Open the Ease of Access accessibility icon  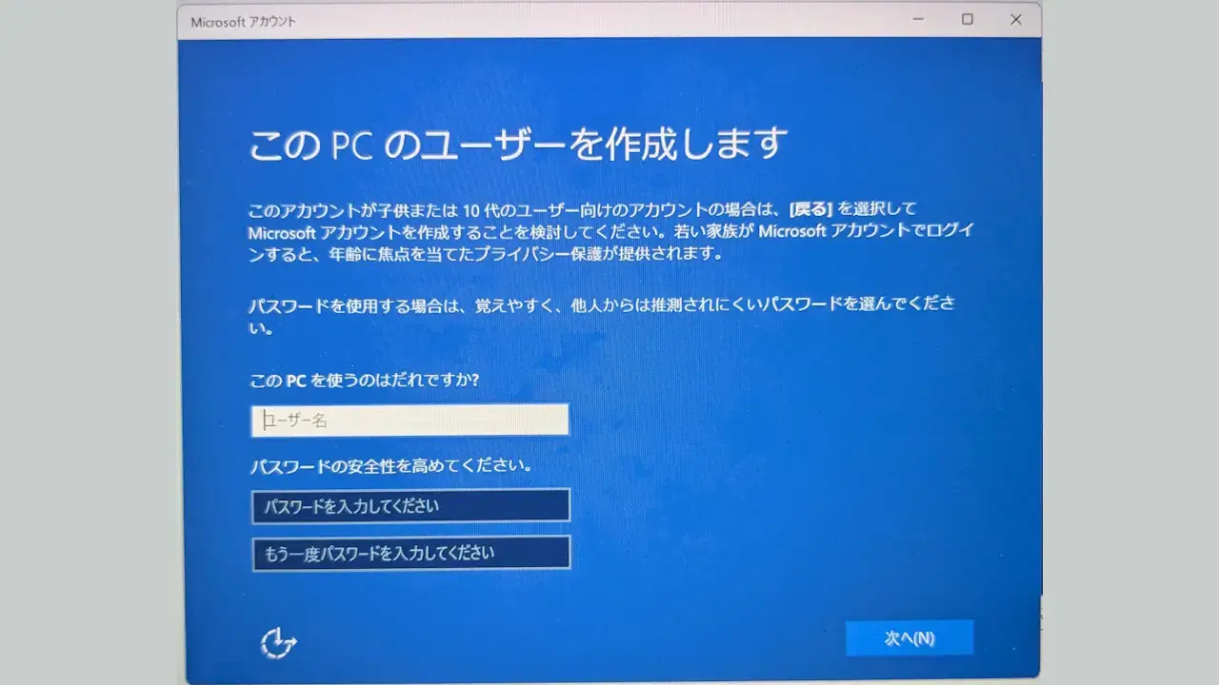[x=278, y=644]
